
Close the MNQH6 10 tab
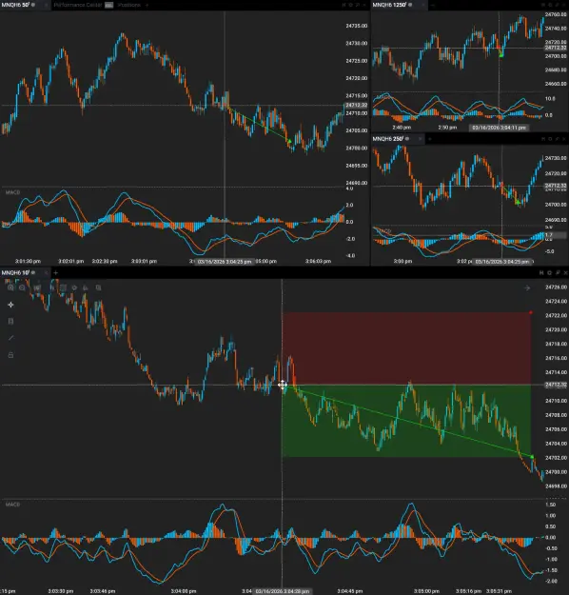pos(47,272)
